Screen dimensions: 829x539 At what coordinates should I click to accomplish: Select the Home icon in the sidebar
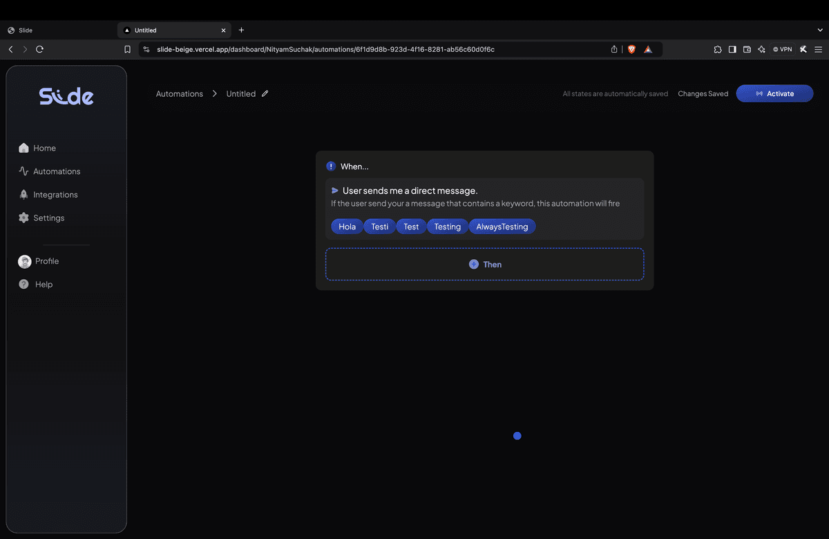click(23, 147)
